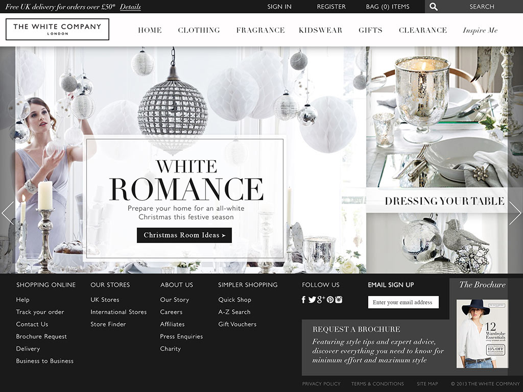Open the BAG (0) ITEMS link
The width and height of the screenshot is (523, 392).
[x=388, y=7]
